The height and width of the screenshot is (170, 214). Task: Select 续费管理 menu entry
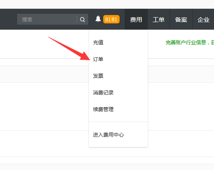[103, 109]
